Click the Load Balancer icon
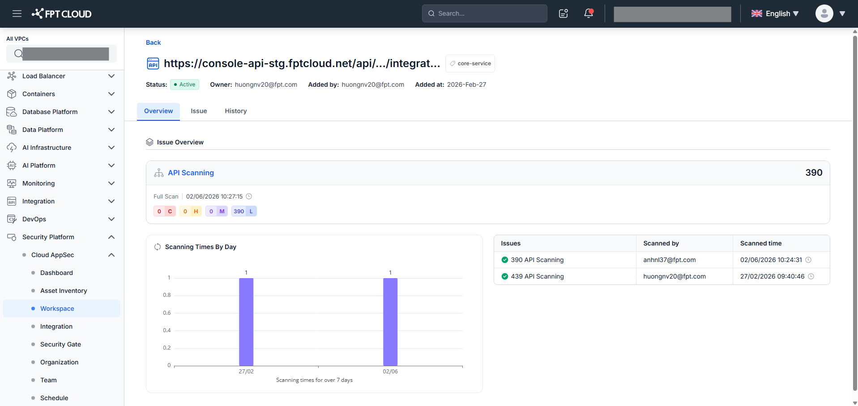 pos(12,76)
